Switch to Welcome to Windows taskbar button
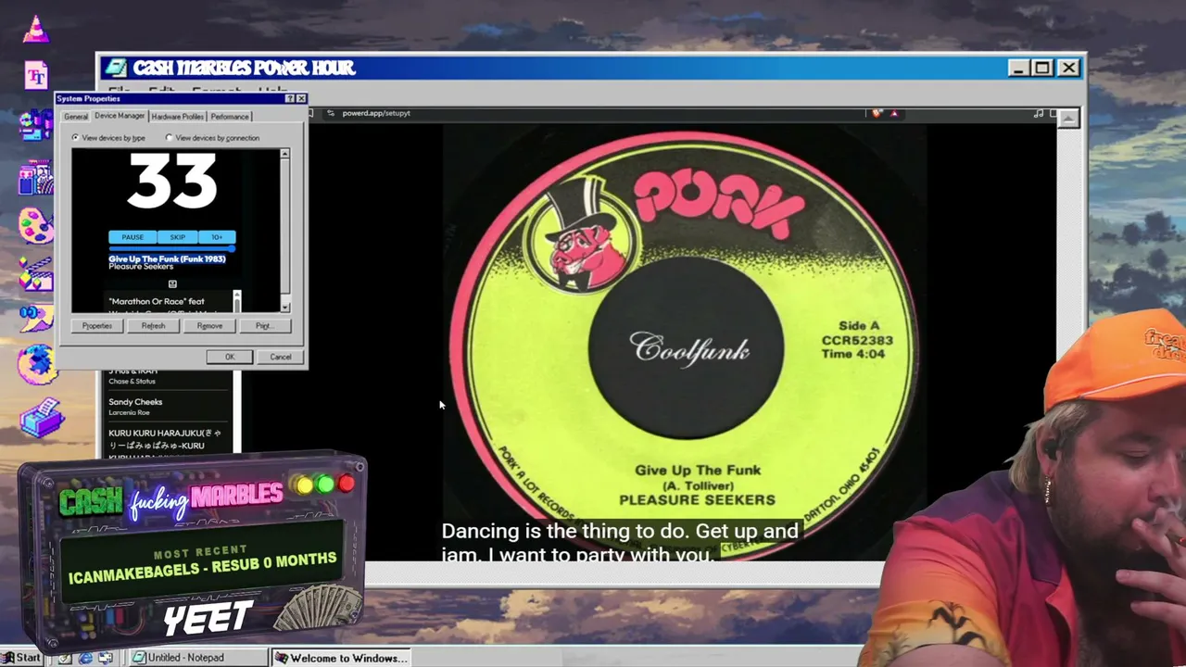The height and width of the screenshot is (667, 1186). pyautogui.click(x=341, y=658)
